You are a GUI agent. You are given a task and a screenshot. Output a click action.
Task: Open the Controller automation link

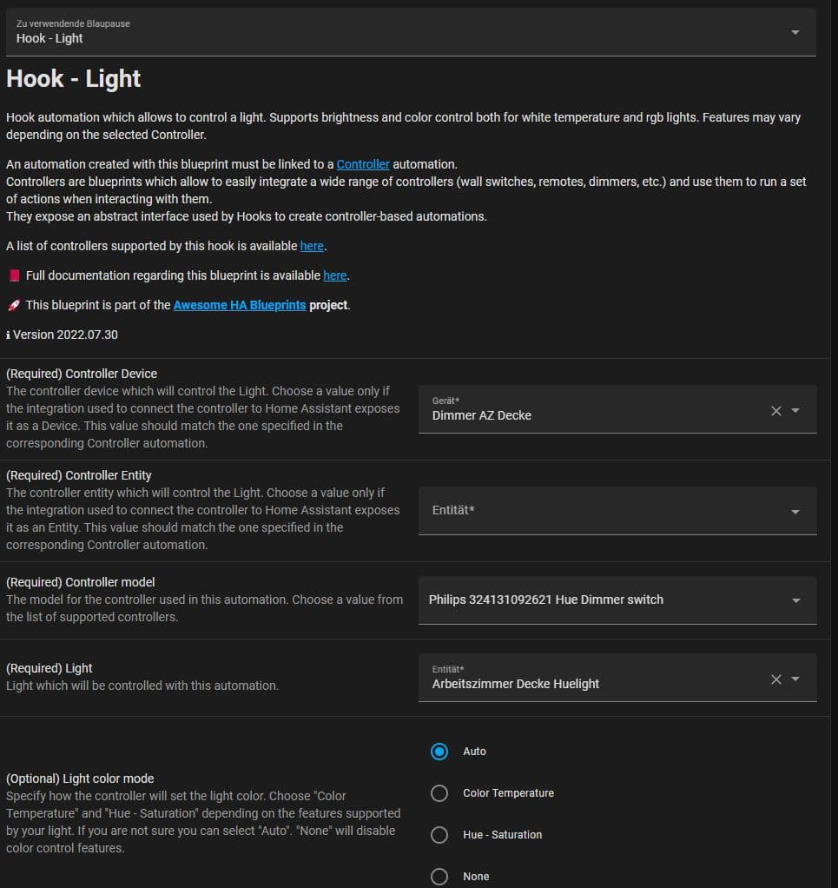(x=363, y=164)
